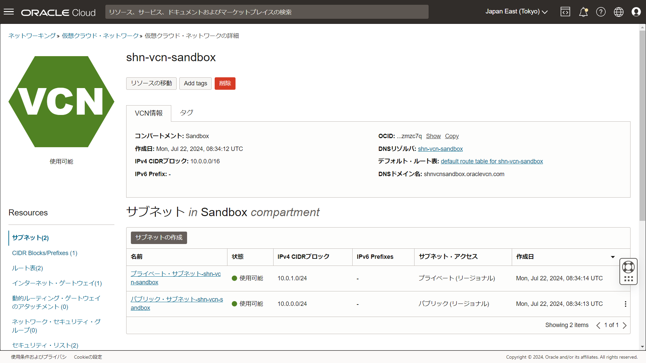Open DNS resolver shn-vcn-sandbox link
The image size is (646, 363).
click(440, 149)
